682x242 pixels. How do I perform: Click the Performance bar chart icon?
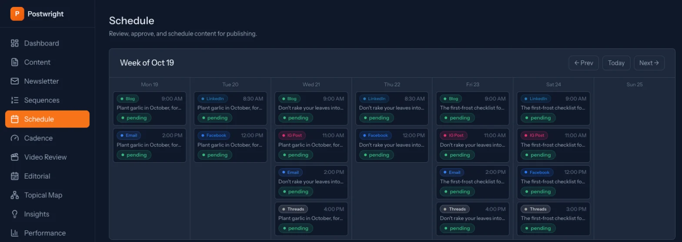[15, 233]
